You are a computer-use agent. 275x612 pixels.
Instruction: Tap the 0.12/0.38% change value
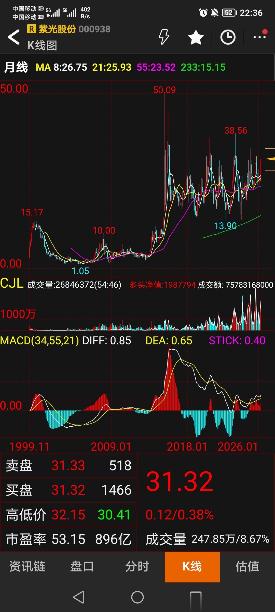180,515
